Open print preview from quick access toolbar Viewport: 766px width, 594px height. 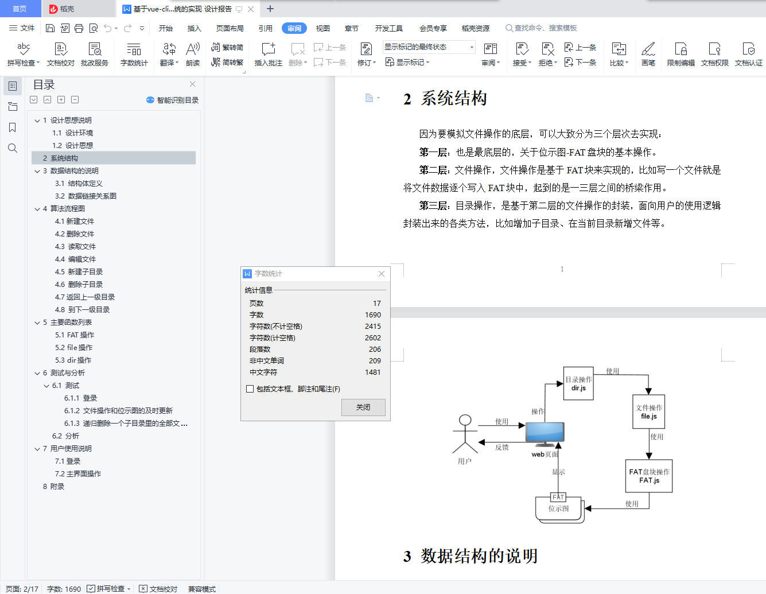(94, 28)
